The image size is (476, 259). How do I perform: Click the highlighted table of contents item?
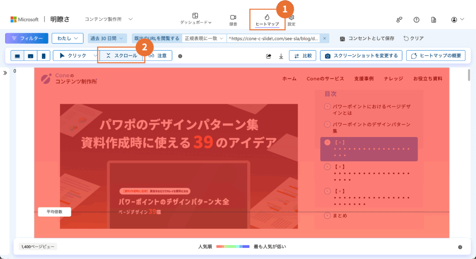[369, 149]
